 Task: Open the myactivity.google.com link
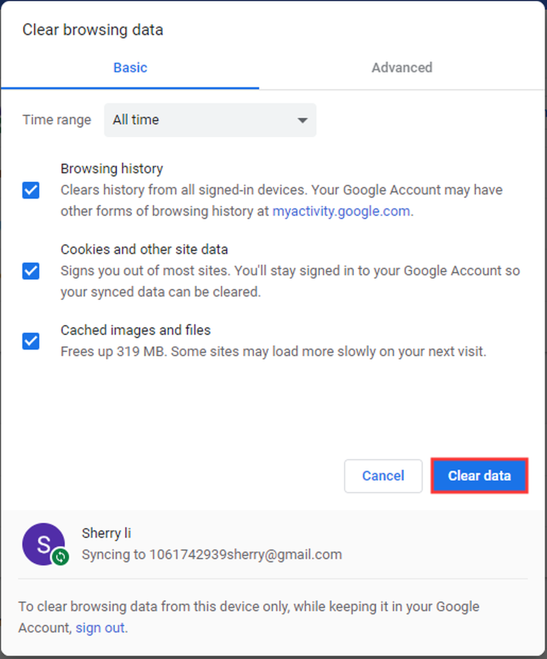click(x=341, y=211)
